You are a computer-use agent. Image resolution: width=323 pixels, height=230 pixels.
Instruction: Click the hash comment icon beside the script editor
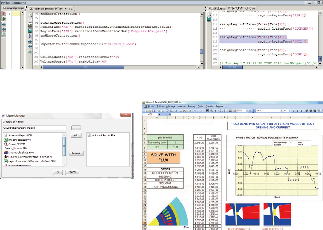click(x=30, y=52)
